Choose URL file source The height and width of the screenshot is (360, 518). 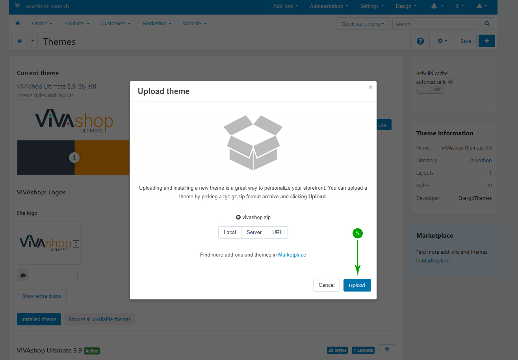pyautogui.click(x=277, y=233)
